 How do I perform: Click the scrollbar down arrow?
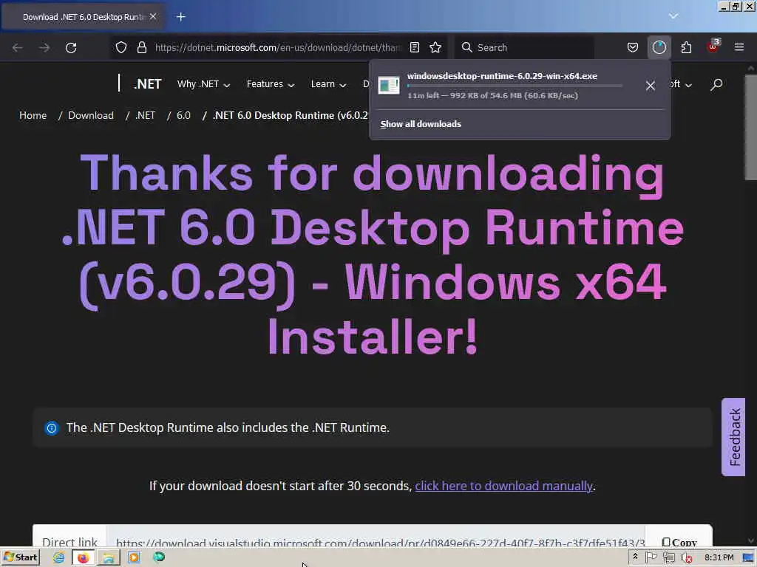click(751, 541)
